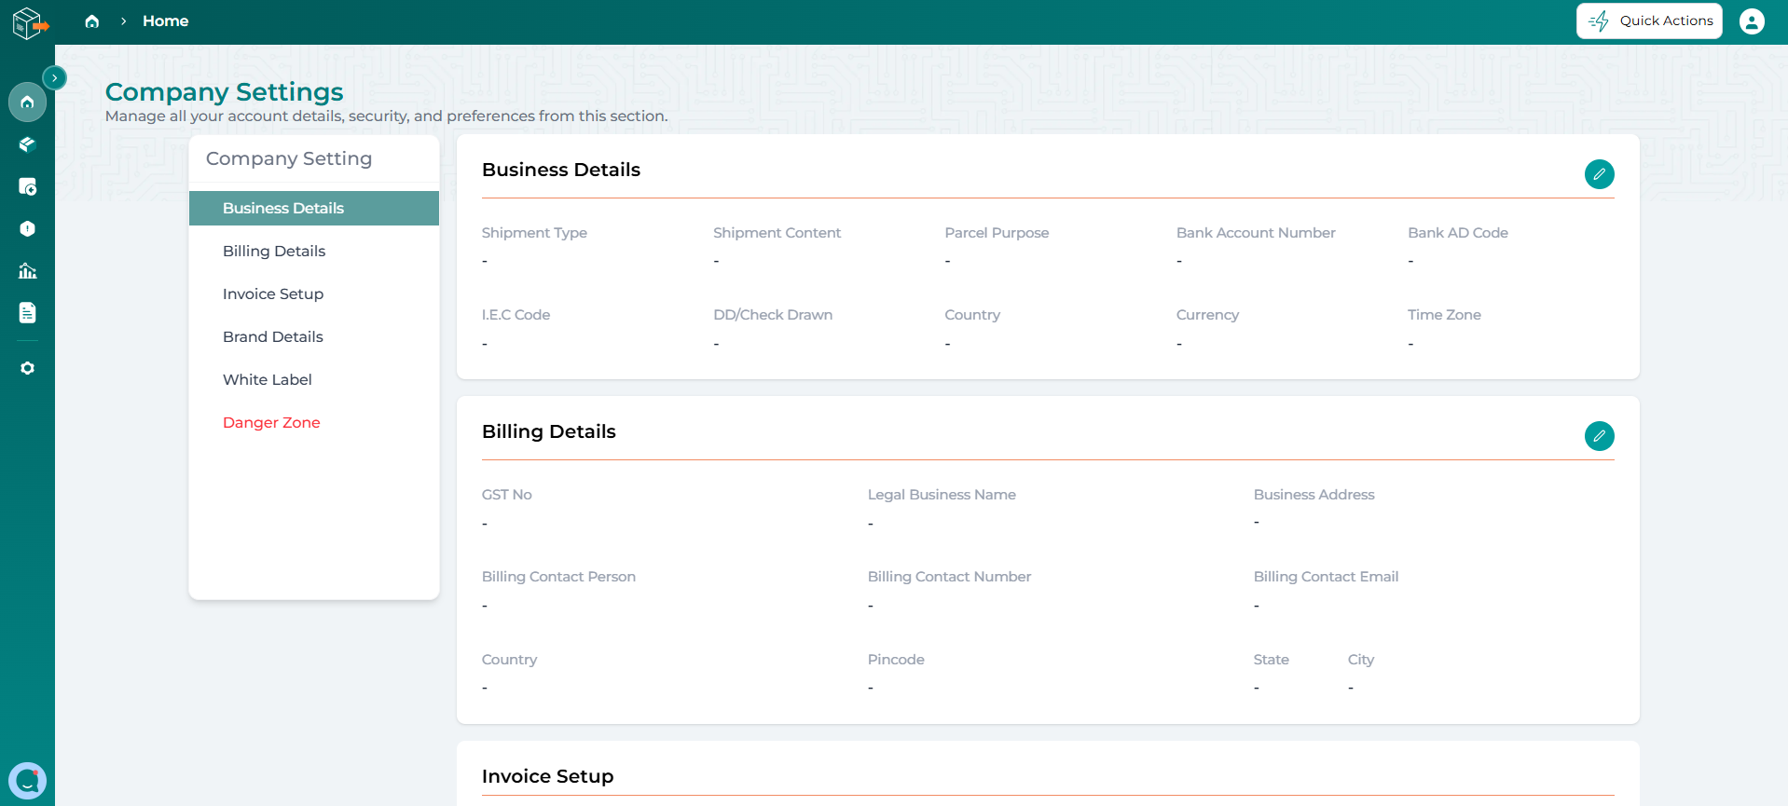
Task: Open the settings gear sidebar icon
Action: click(x=27, y=368)
